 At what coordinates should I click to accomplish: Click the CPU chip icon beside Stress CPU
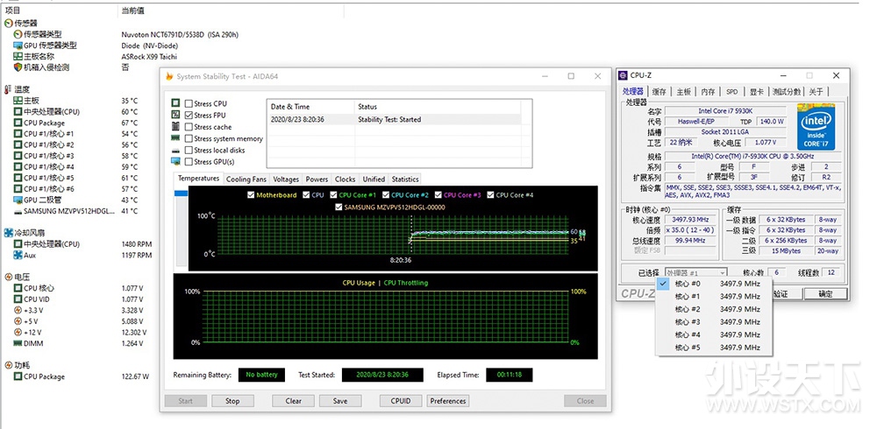(175, 103)
